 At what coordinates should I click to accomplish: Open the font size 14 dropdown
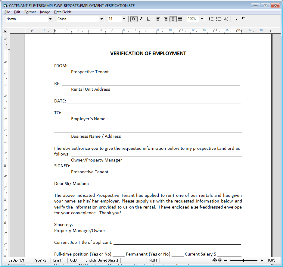[x=124, y=19]
